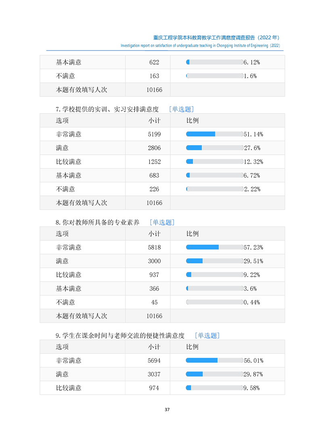Click the 57.23% progress bar in question 8
Screen dimensions: 320x435
coord(214,247)
